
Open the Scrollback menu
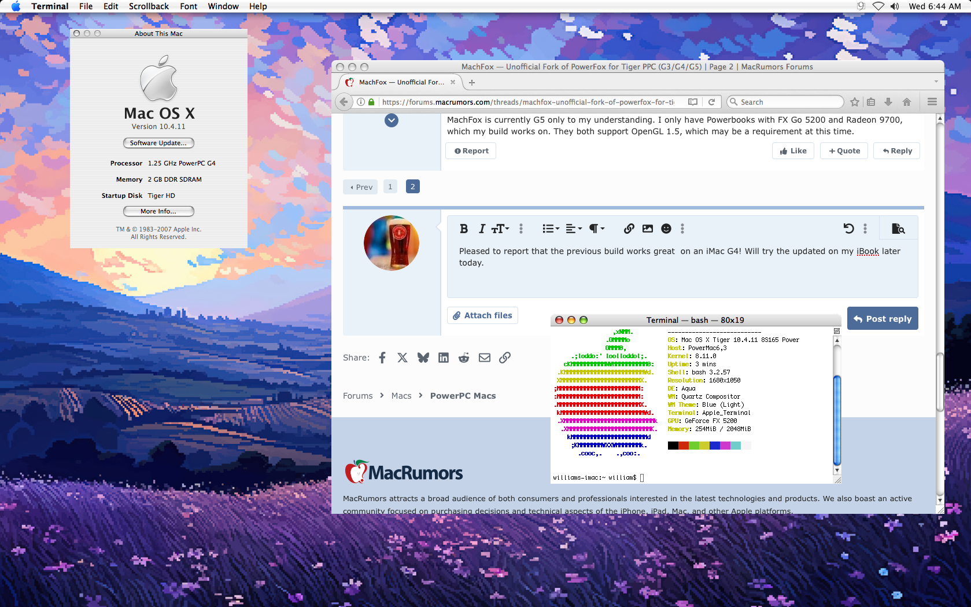(149, 6)
